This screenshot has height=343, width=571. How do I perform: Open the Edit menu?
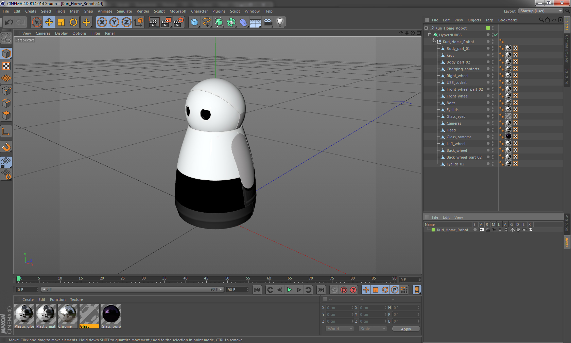[x=17, y=11]
